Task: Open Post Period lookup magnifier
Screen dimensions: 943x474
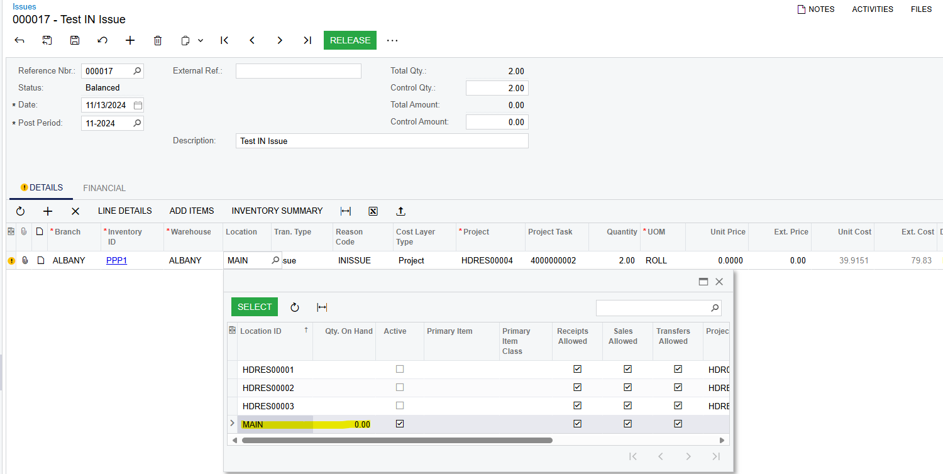Action: click(x=137, y=123)
